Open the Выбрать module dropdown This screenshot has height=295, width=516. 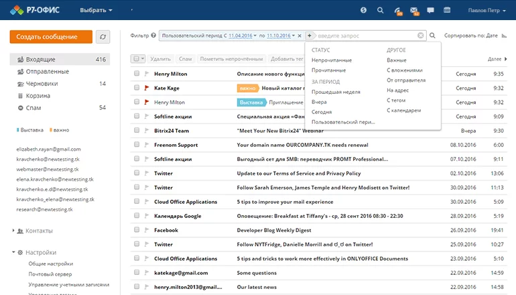(x=96, y=10)
